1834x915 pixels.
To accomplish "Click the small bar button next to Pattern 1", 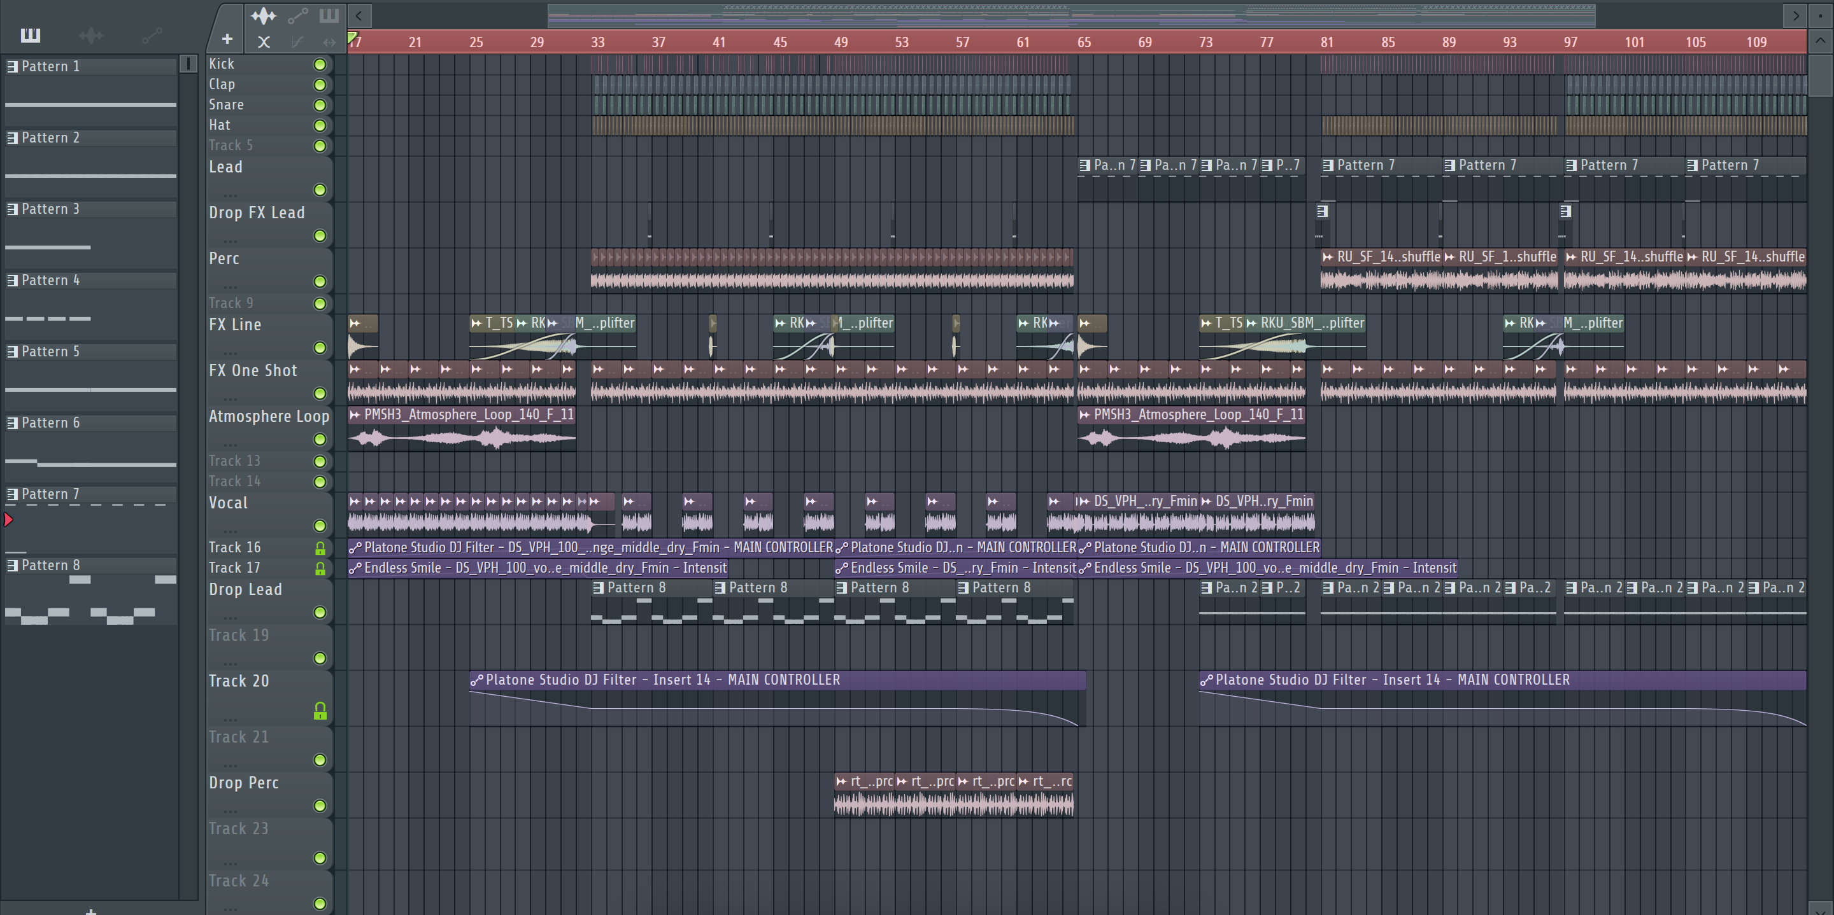I will click(188, 64).
